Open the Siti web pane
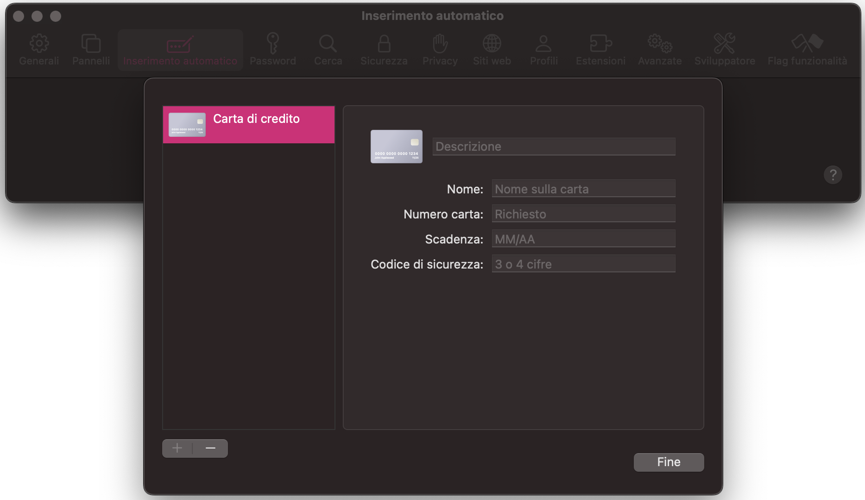865x500 pixels. coord(492,49)
